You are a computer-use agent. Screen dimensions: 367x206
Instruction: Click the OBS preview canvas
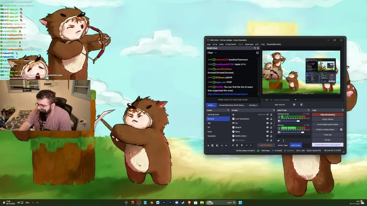(301, 72)
